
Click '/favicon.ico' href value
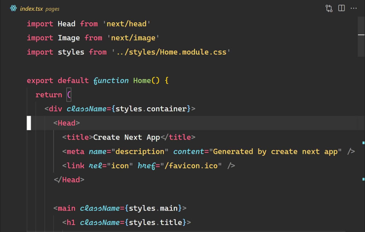(x=191, y=166)
